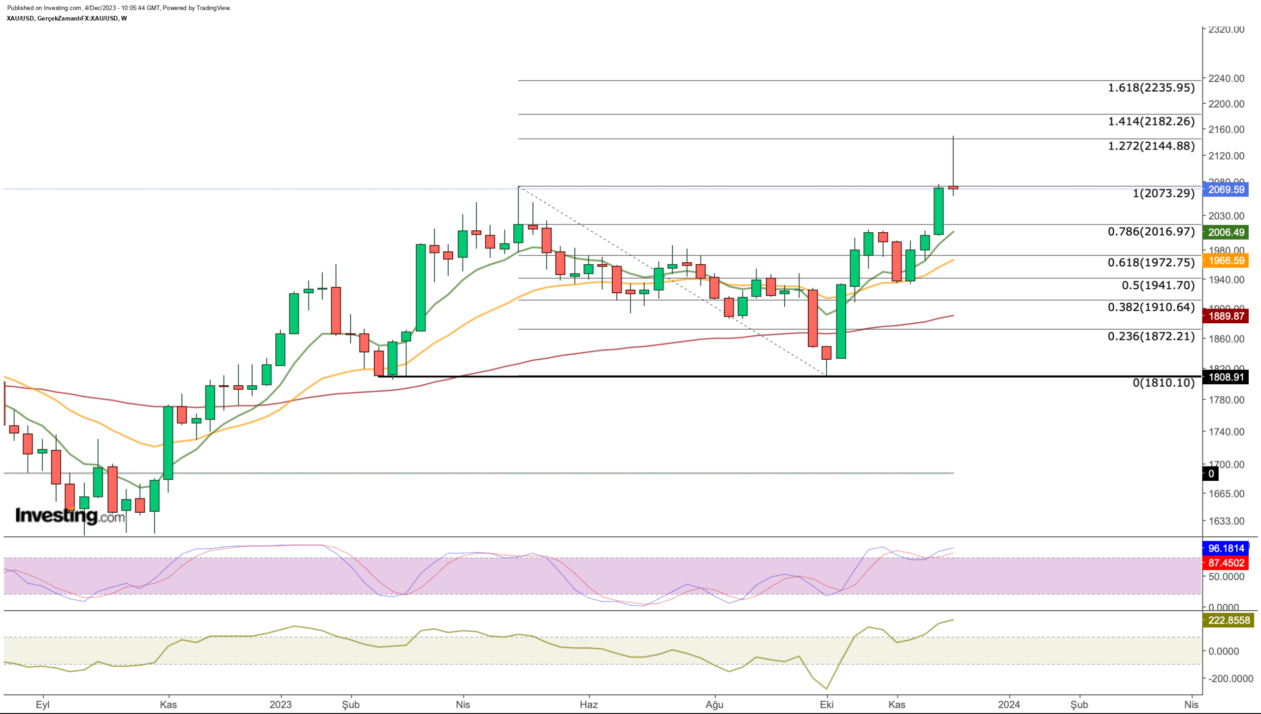This screenshot has width=1261, height=714.
Task: Click the 1633.00 price axis label
Action: (x=1226, y=521)
